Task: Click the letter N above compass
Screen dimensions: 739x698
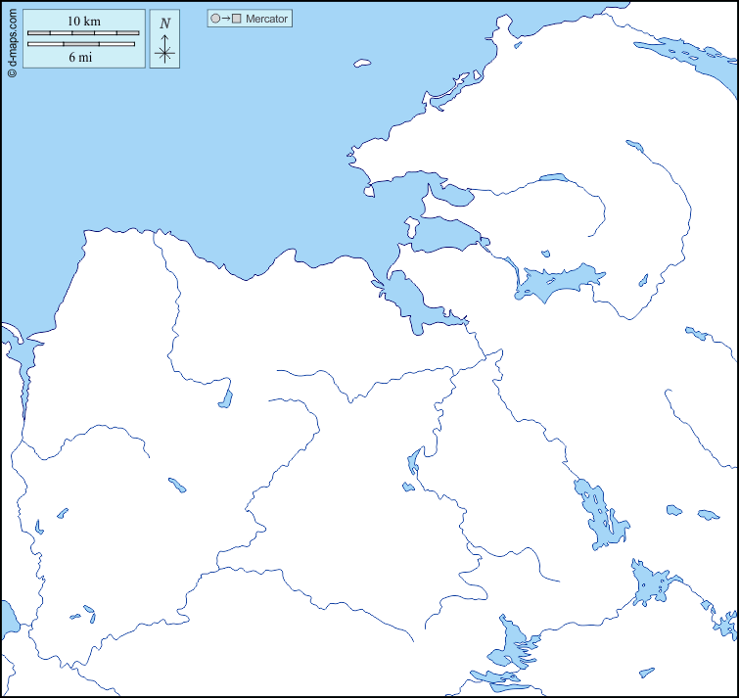Action: (x=164, y=23)
